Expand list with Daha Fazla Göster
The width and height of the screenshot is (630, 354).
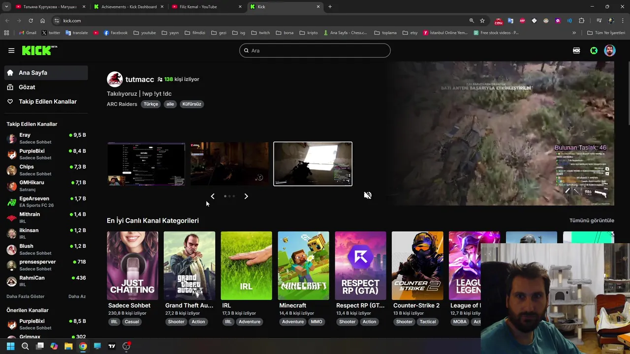(25, 296)
